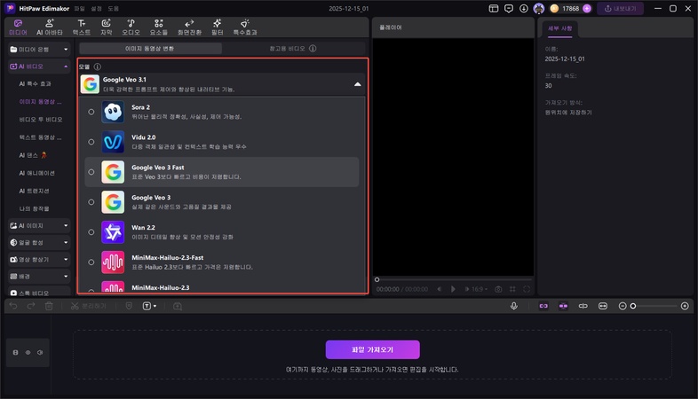Click the download icon in title bar
The image size is (698, 399).
pos(524,9)
